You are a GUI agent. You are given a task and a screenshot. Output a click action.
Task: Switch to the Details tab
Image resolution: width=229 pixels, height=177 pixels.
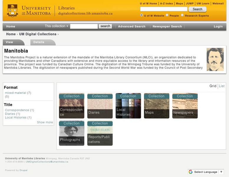pyautogui.click(x=43, y=42)
